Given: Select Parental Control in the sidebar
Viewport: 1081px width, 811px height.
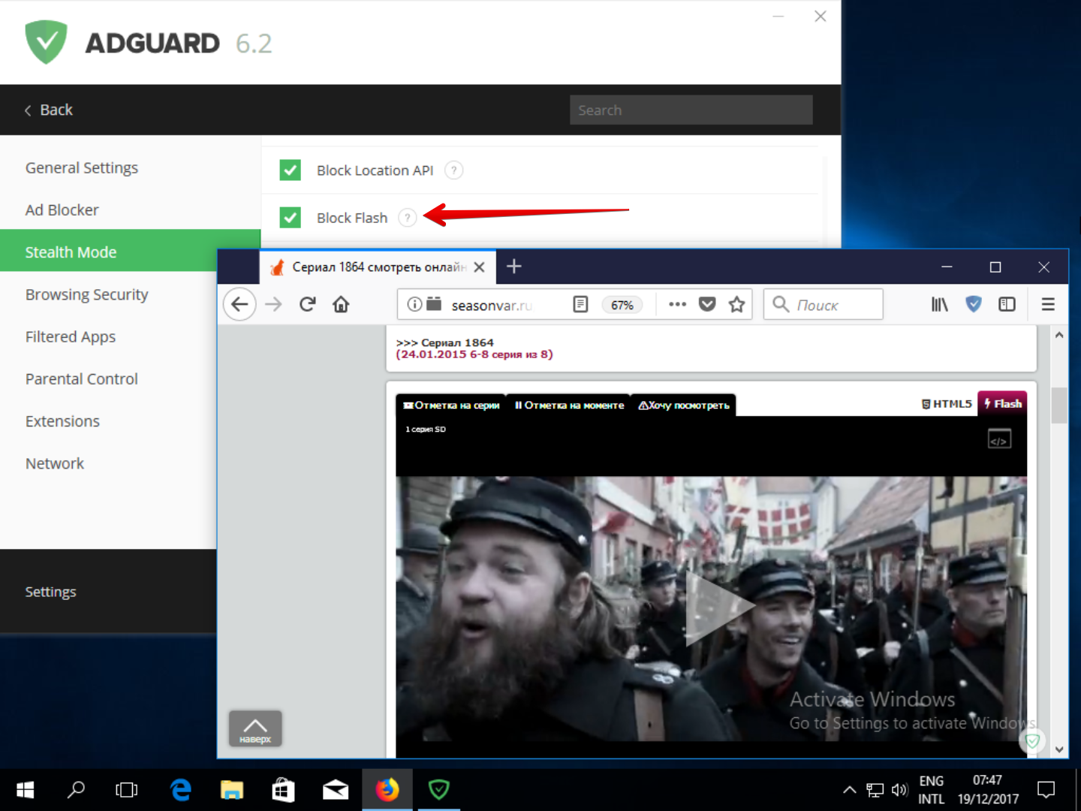Looking at the screenshot, I should (81, 378).
